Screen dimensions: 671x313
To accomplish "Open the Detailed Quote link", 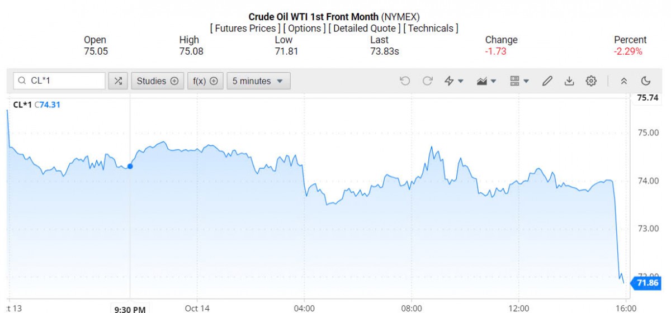I will [x=364, y=28].
